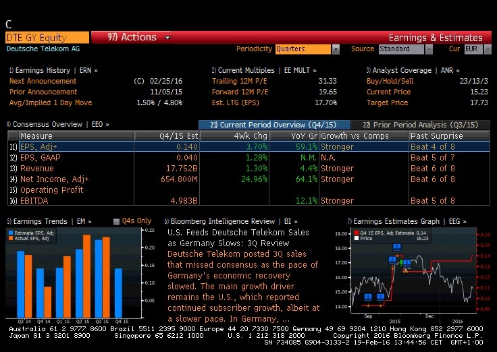The height and width of the screenshot is (352, 497).
Task: Open the Earnings Trends EM link
Action: tap(49, 221)
